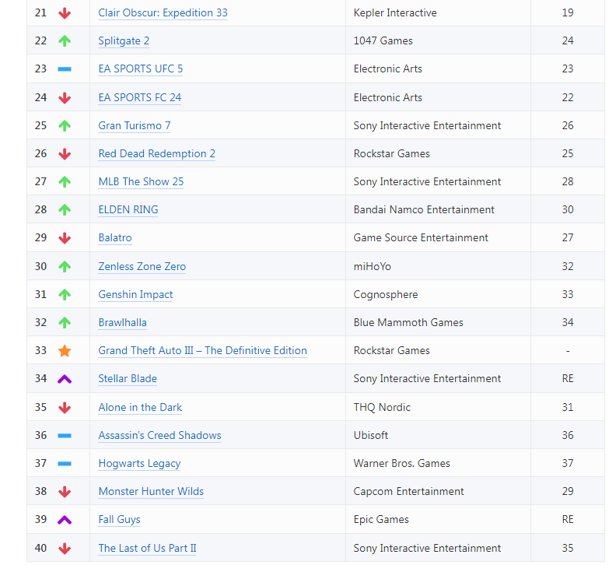Click green up arrow for Brawlhalla

[x=65, y=322]
